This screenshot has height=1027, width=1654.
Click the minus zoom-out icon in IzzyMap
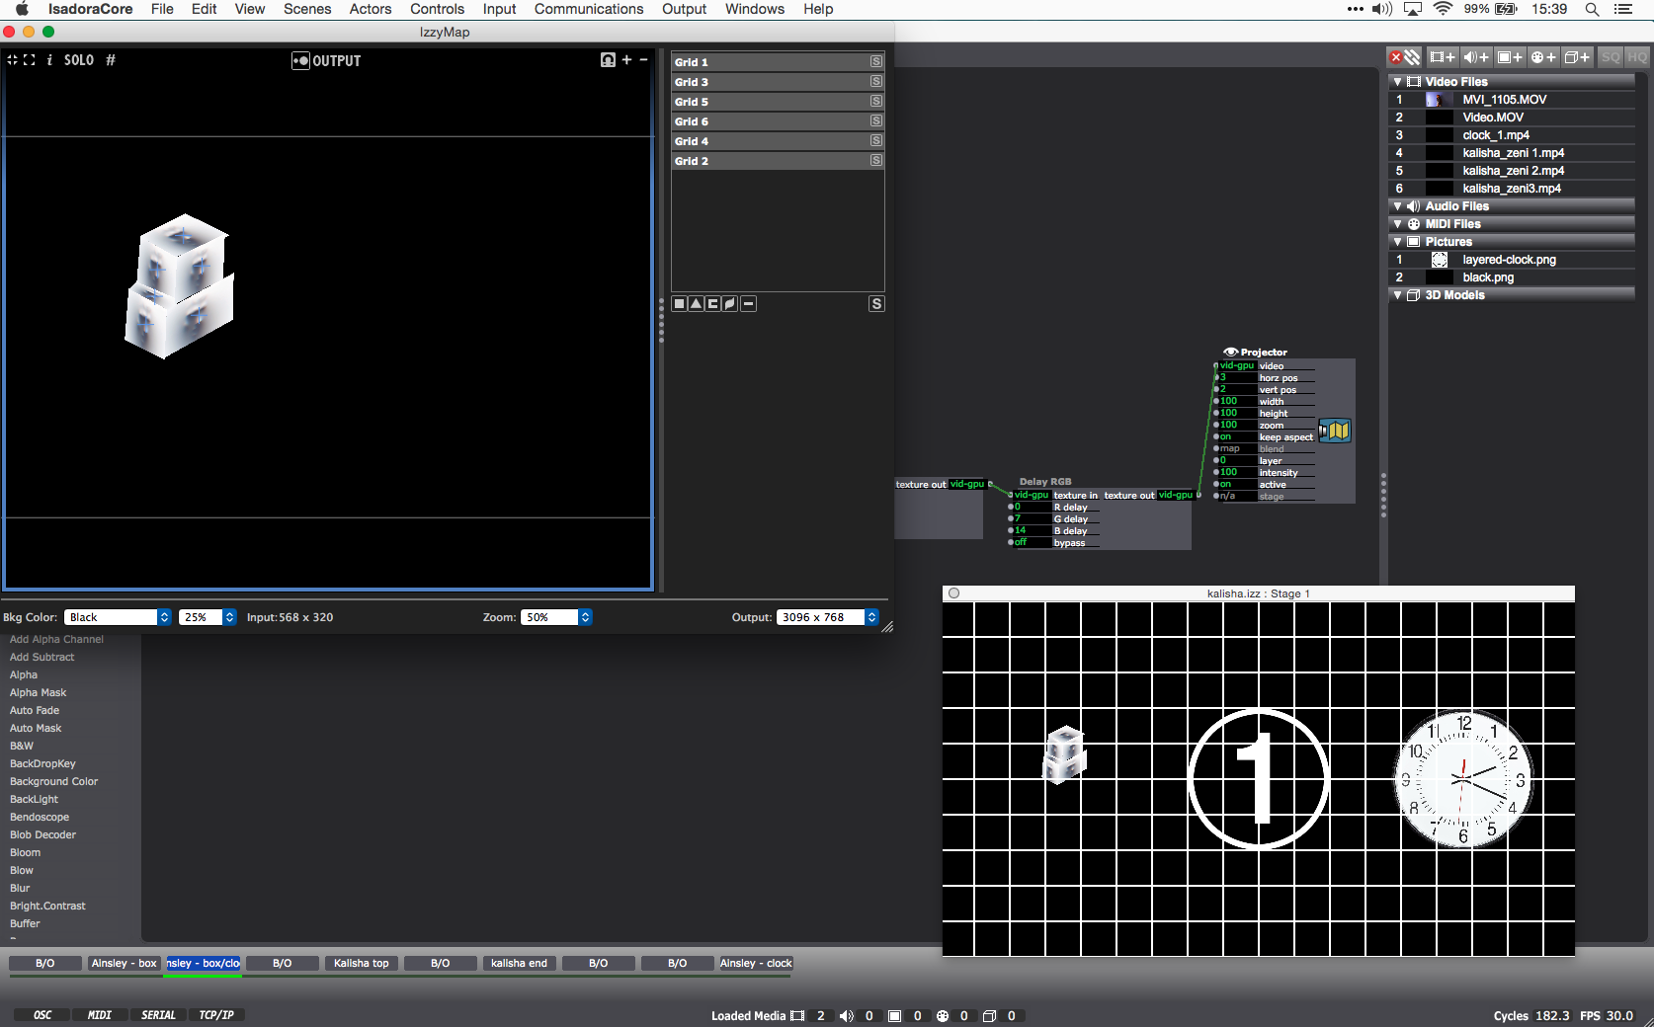point(643,60)
